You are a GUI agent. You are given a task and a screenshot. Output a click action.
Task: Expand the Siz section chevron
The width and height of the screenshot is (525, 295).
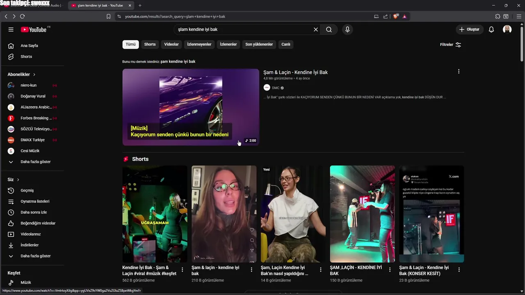18,180
